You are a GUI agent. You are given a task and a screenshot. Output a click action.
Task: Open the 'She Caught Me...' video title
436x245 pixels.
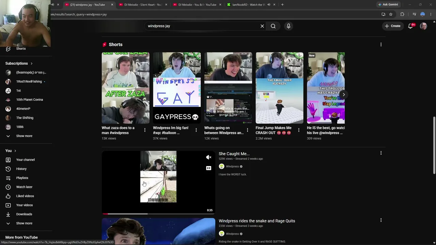click(x=234, y=154)
